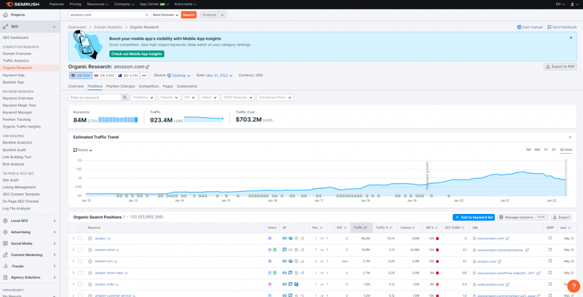This screenshot has height=297, width=583.
Task: Click Add to keyword list button
Action: [x=473, y=217]
